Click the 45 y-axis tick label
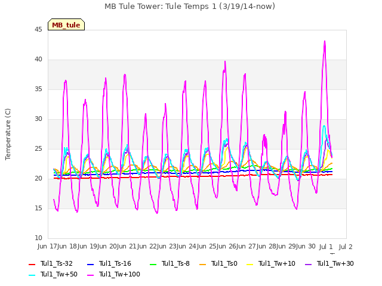 point(38,29)
